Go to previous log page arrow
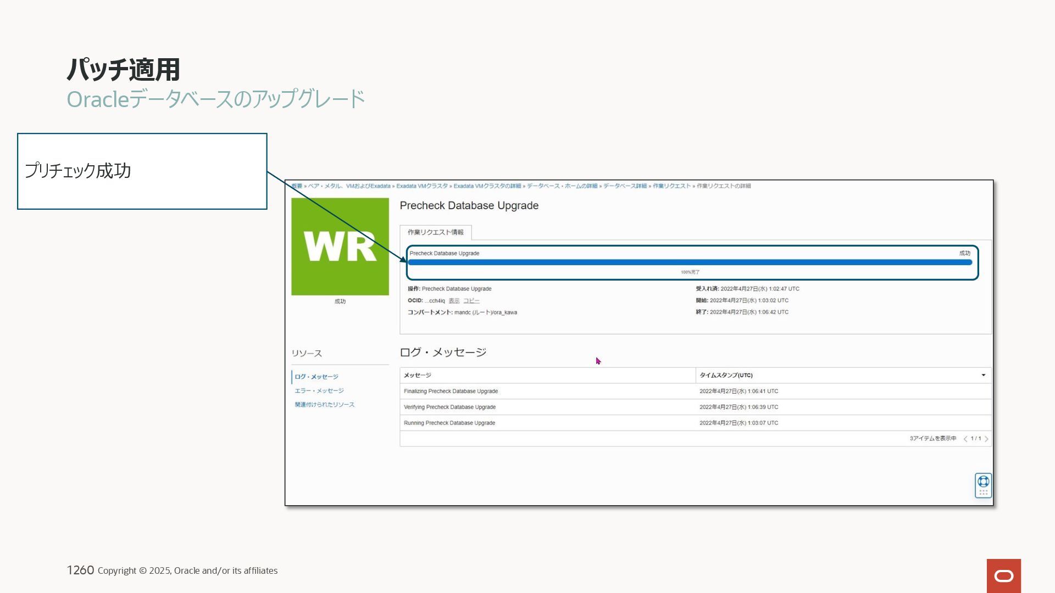Viewport: 1055px width, 593px height. [x=965, y=439]
